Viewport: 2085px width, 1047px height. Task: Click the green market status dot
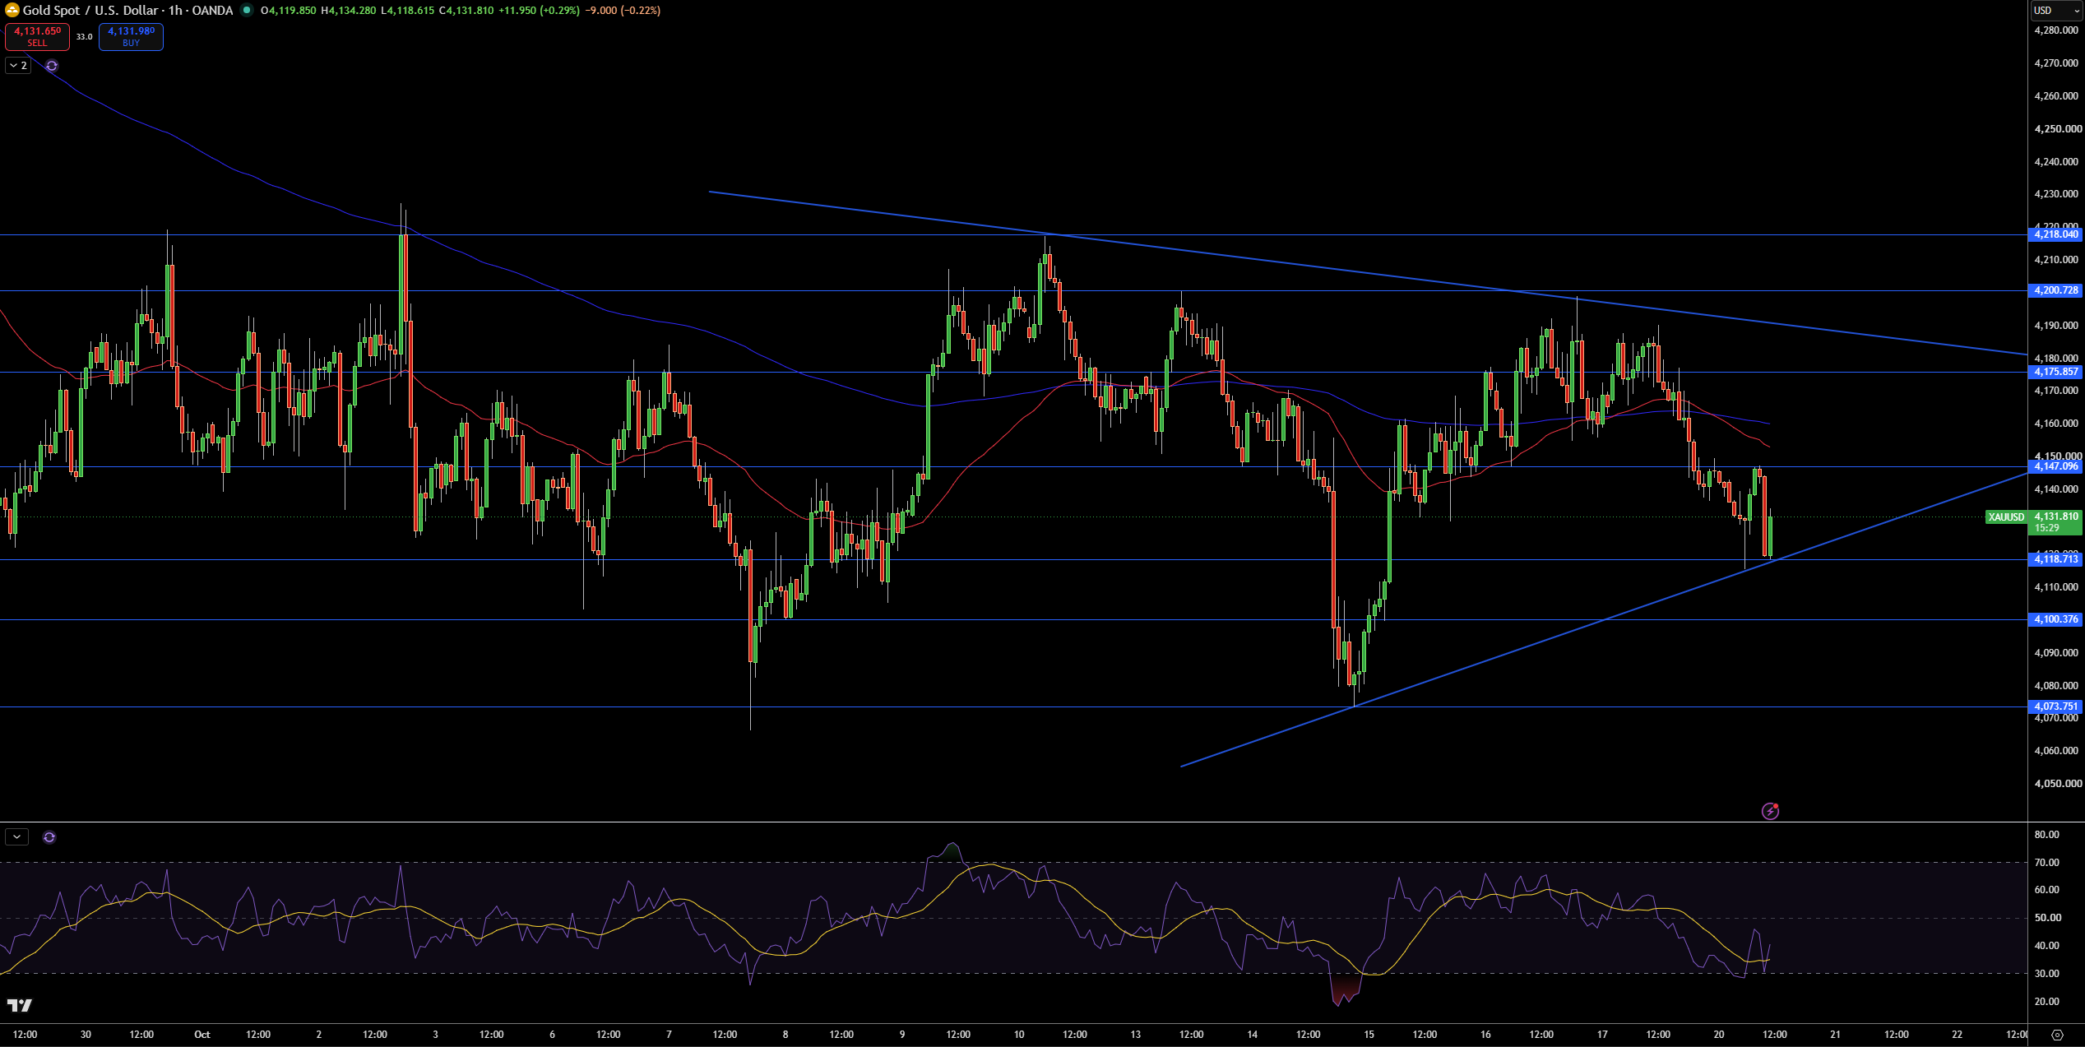[x=246, y=11]
